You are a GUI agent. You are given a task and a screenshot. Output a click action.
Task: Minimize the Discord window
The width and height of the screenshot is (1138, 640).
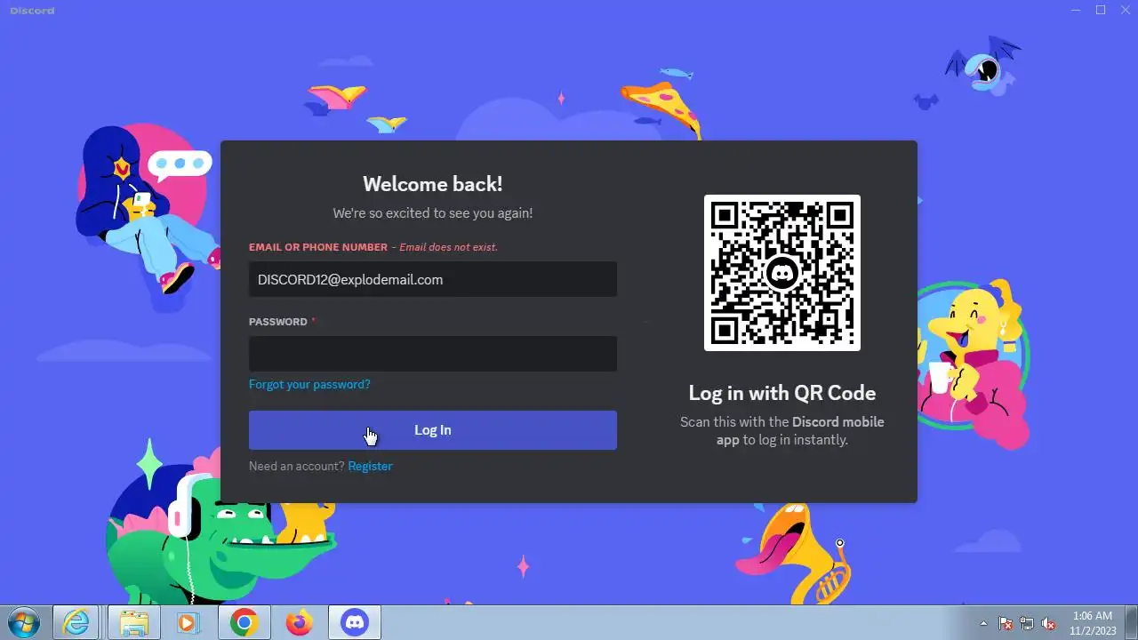click(1077, 10)
